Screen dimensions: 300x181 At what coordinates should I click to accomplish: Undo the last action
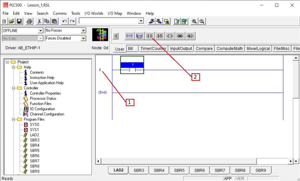coord(65,21)
